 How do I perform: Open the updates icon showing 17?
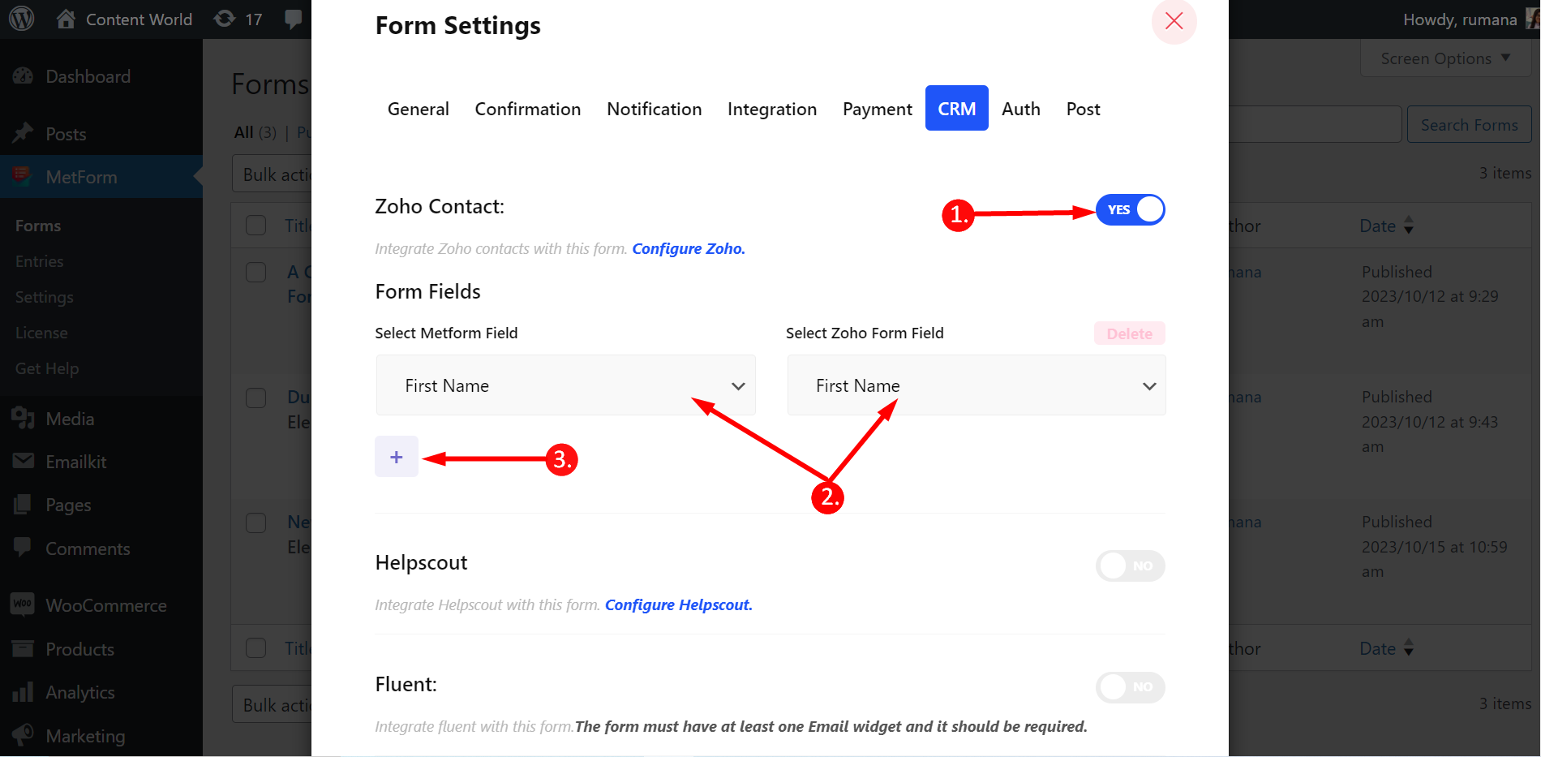click(x=225, y=19)
